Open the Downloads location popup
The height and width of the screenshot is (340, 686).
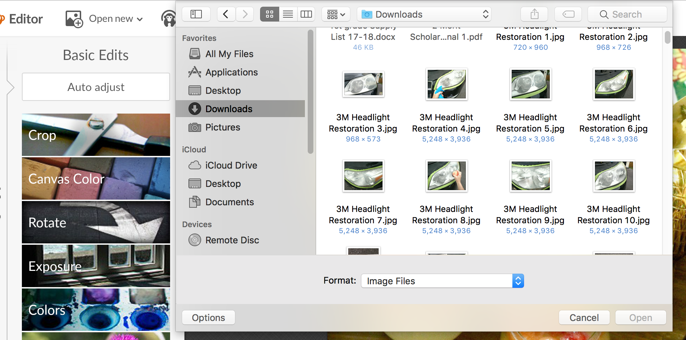click(x=424, y=14)
